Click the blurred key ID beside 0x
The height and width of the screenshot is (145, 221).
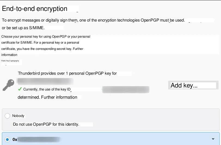point(39,140)
